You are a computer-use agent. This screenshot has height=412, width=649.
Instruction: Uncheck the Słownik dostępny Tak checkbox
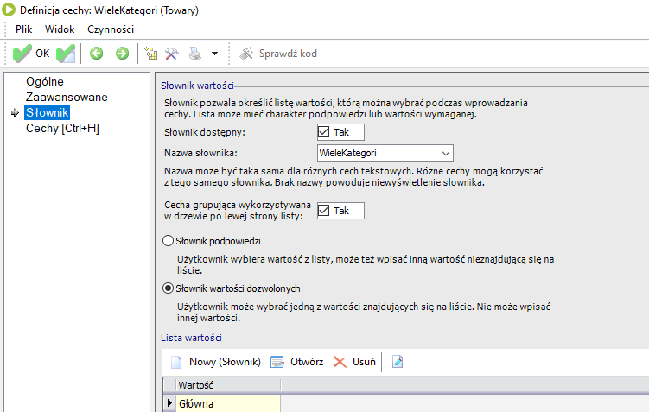(325, 132)
